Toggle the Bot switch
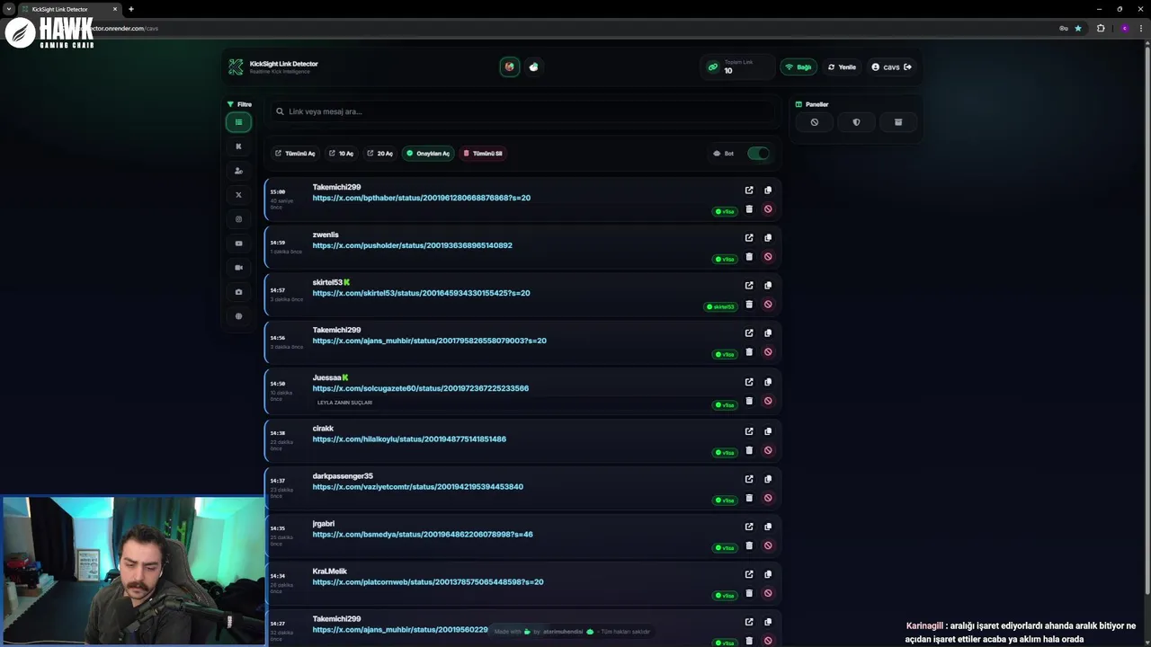 [758, 154]
